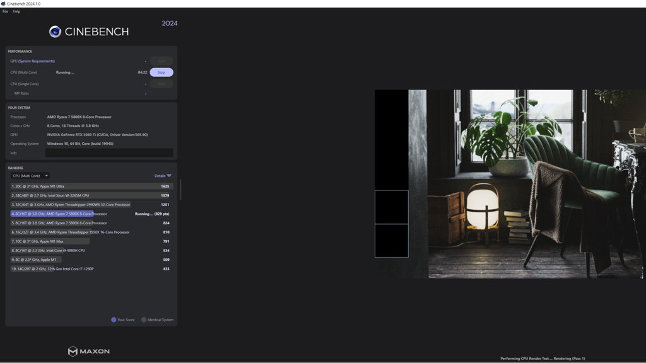Open the Help menu
The height and width of the screenshot is (363, 646).
pyautogui.click(x=16, y=11)
